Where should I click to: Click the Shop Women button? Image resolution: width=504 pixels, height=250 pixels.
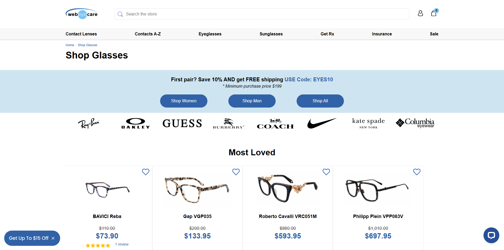click(184, 101)
